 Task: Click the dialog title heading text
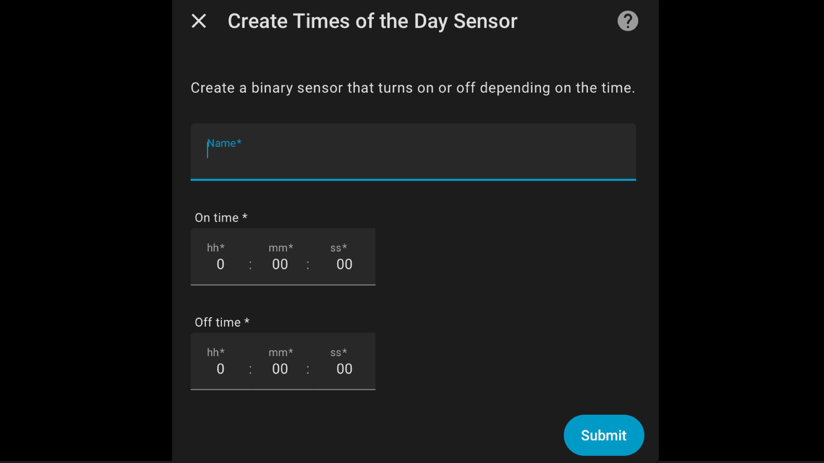point(372,21)
